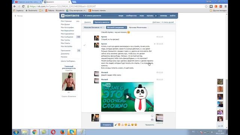This screenshot has width=240, height=135.
Task: Open Мои Группы in left menu
Action: (65, 40)
